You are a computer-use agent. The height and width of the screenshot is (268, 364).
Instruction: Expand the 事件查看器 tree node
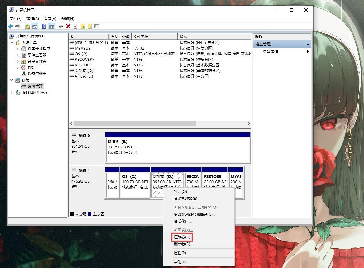point(18,55)
